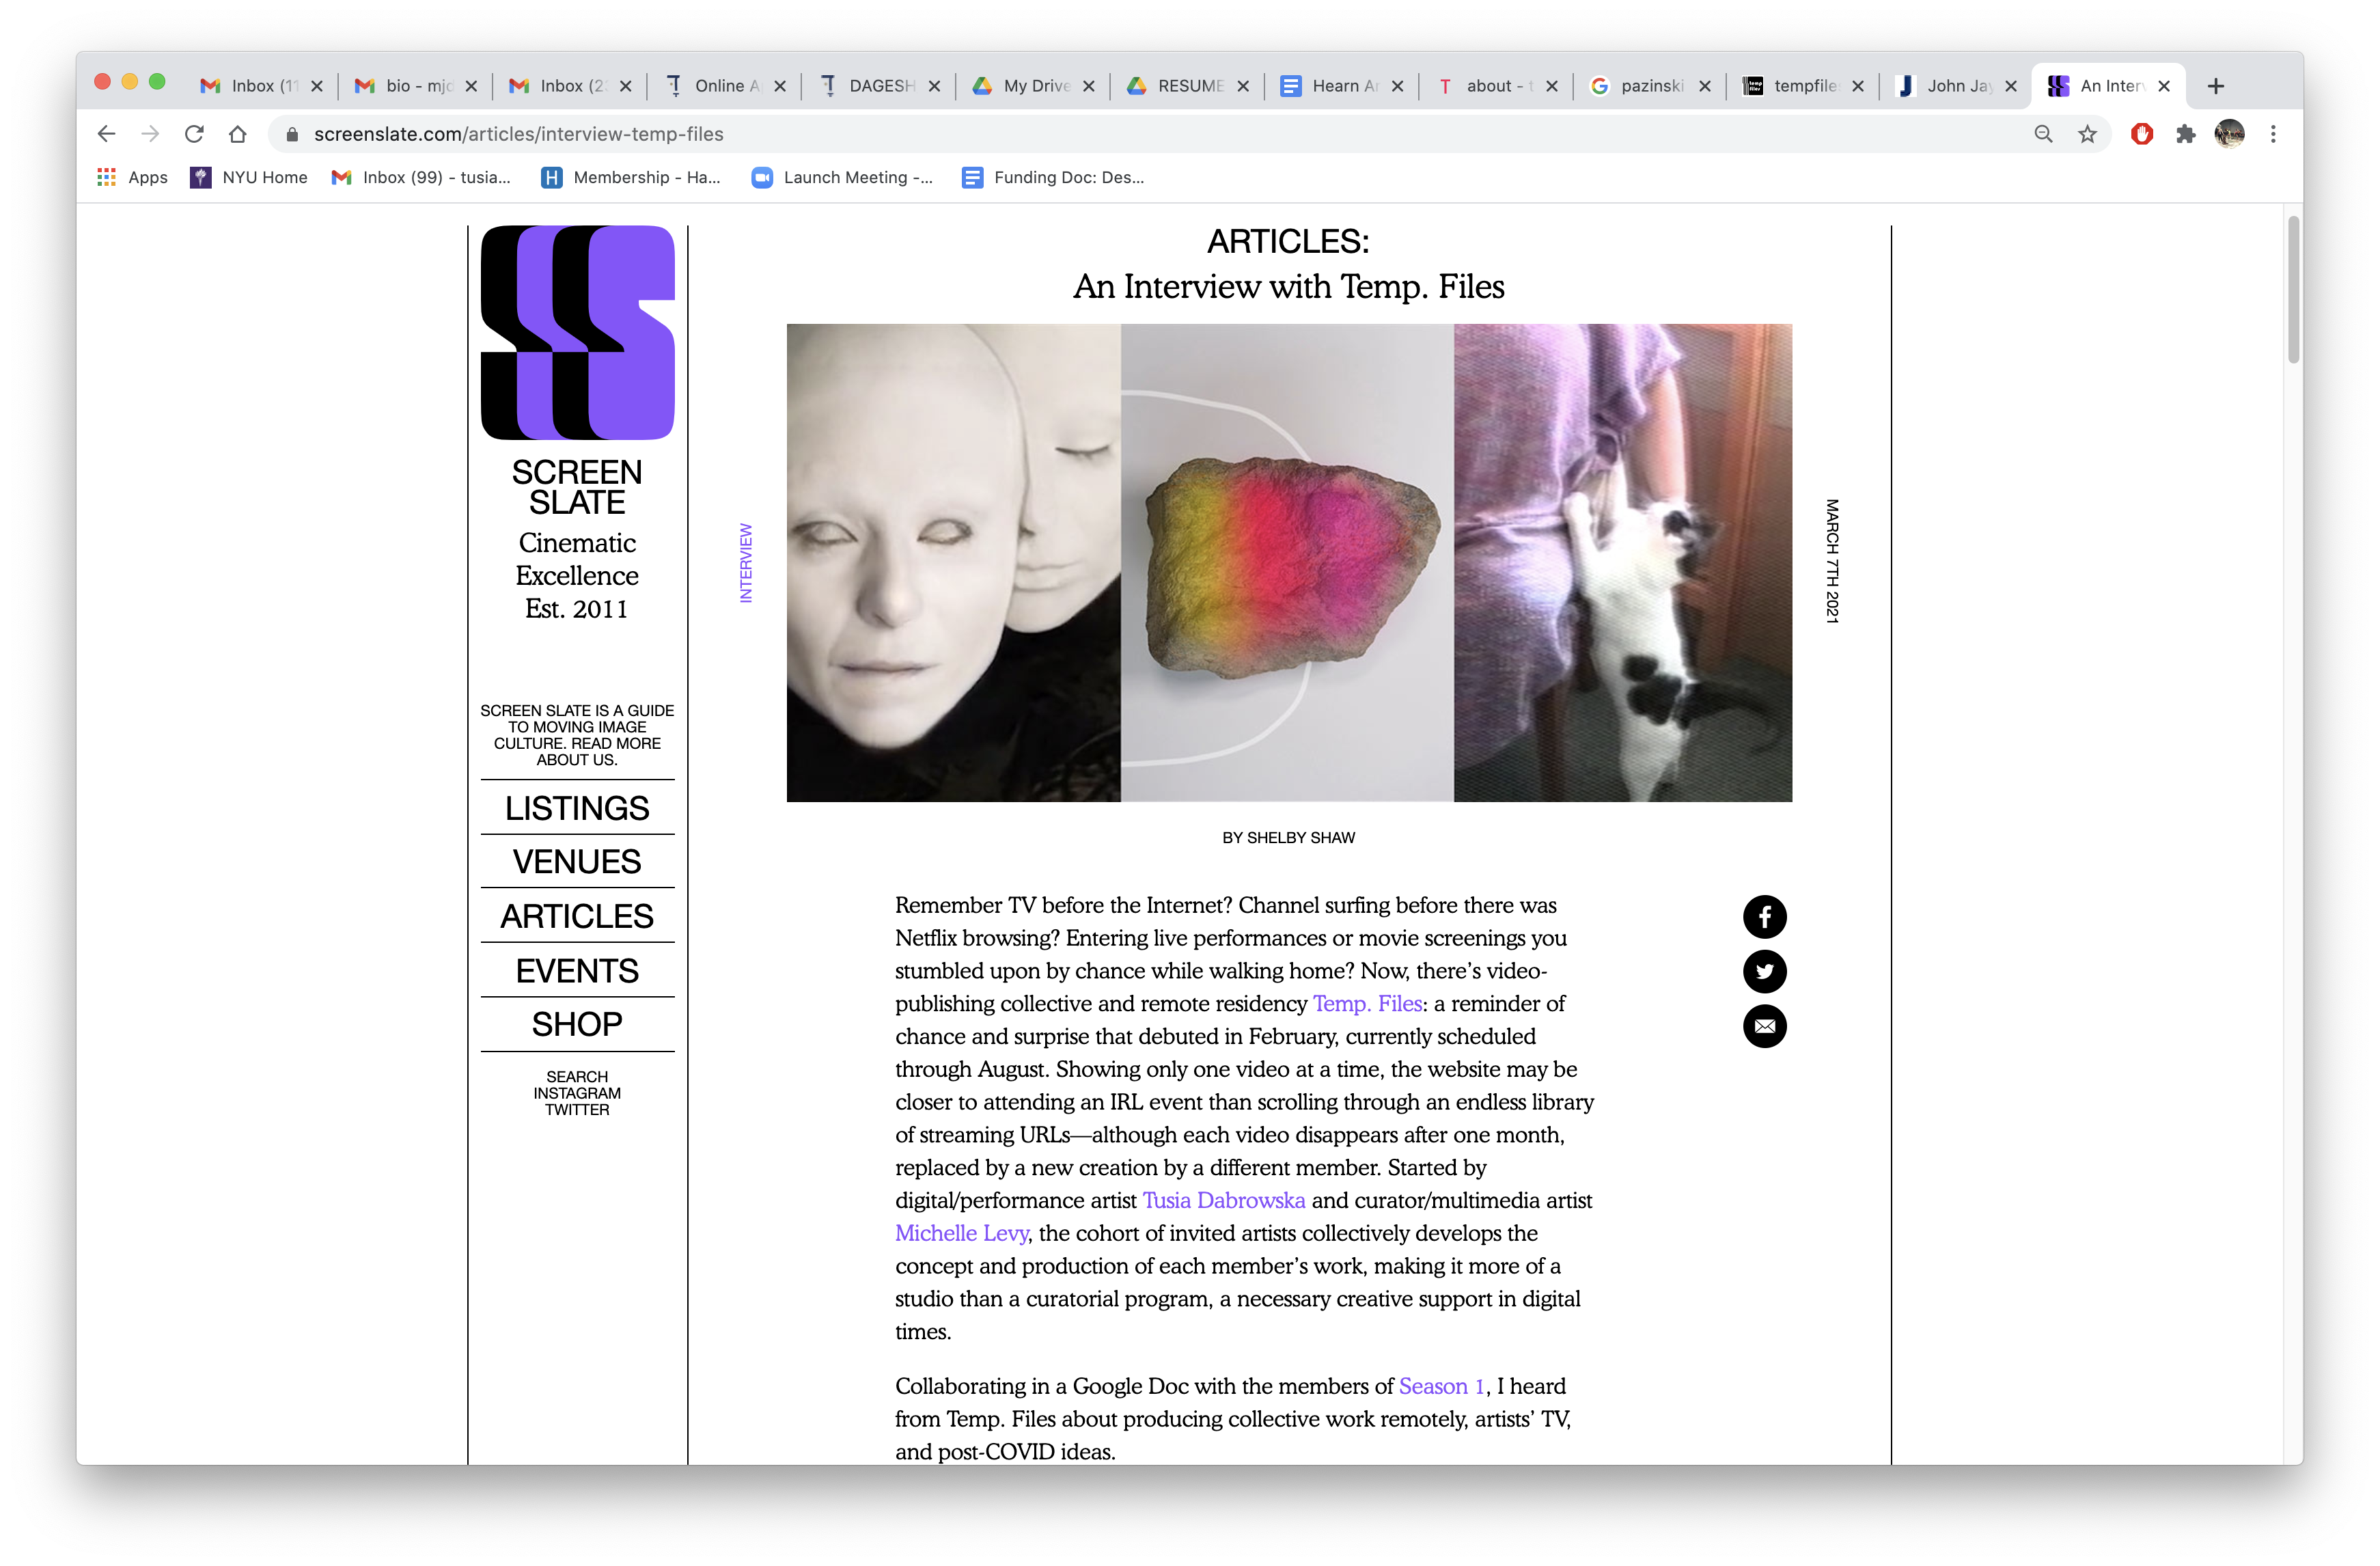Share article by email icon
Viewport: 2380px width, 1566px height.
[x=1764, y=1026]
